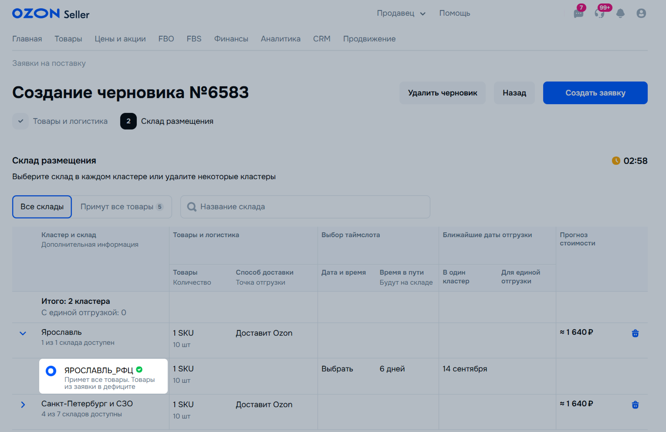Screen dimensions: 666x432
Task: Click into the Название склада search field
Action: [305, 207]
